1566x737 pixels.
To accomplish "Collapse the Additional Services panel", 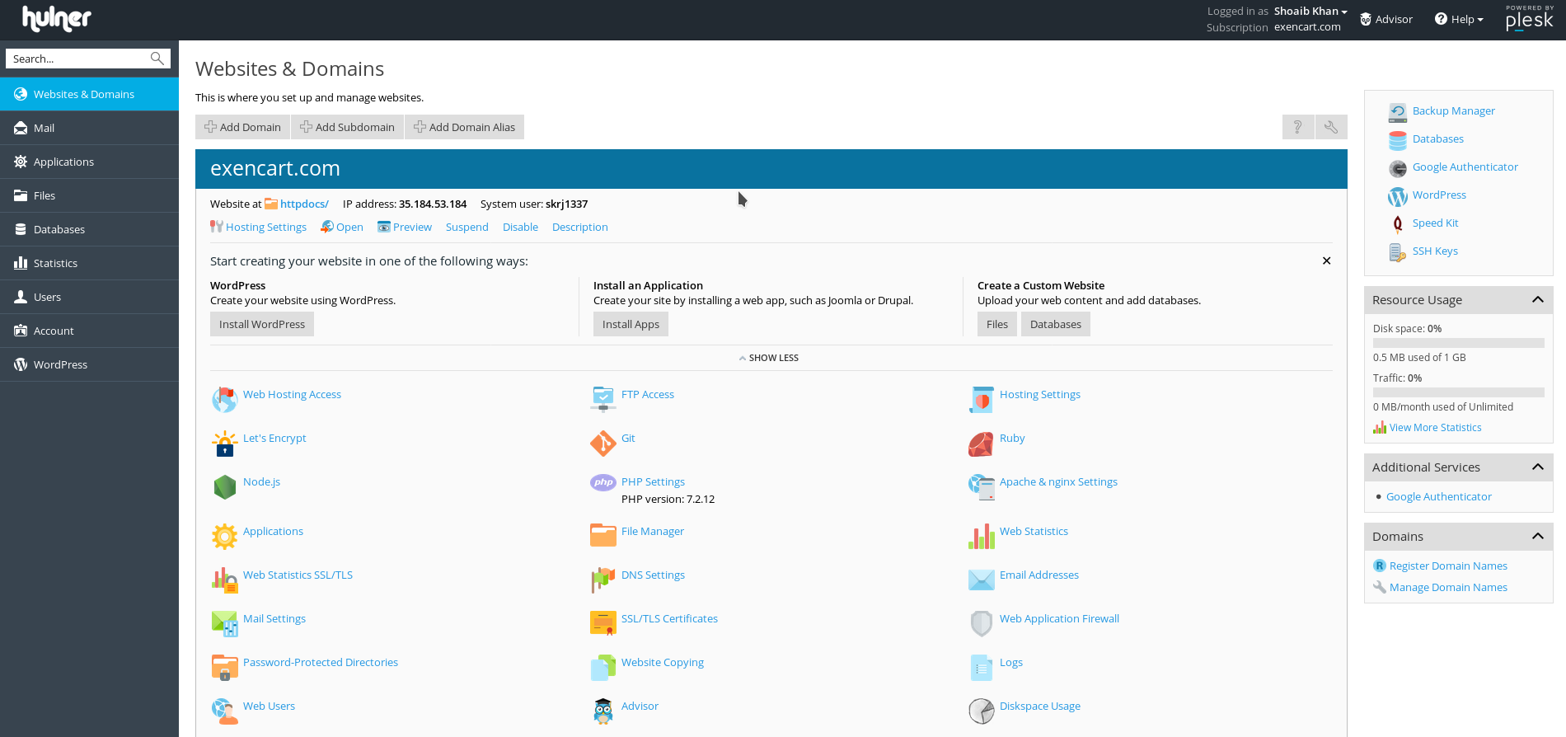I will click(1537, 467).
